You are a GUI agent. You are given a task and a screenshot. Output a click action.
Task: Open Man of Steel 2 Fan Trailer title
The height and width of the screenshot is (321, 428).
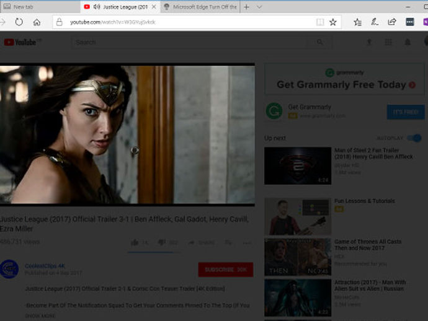(x=373, y=154)
